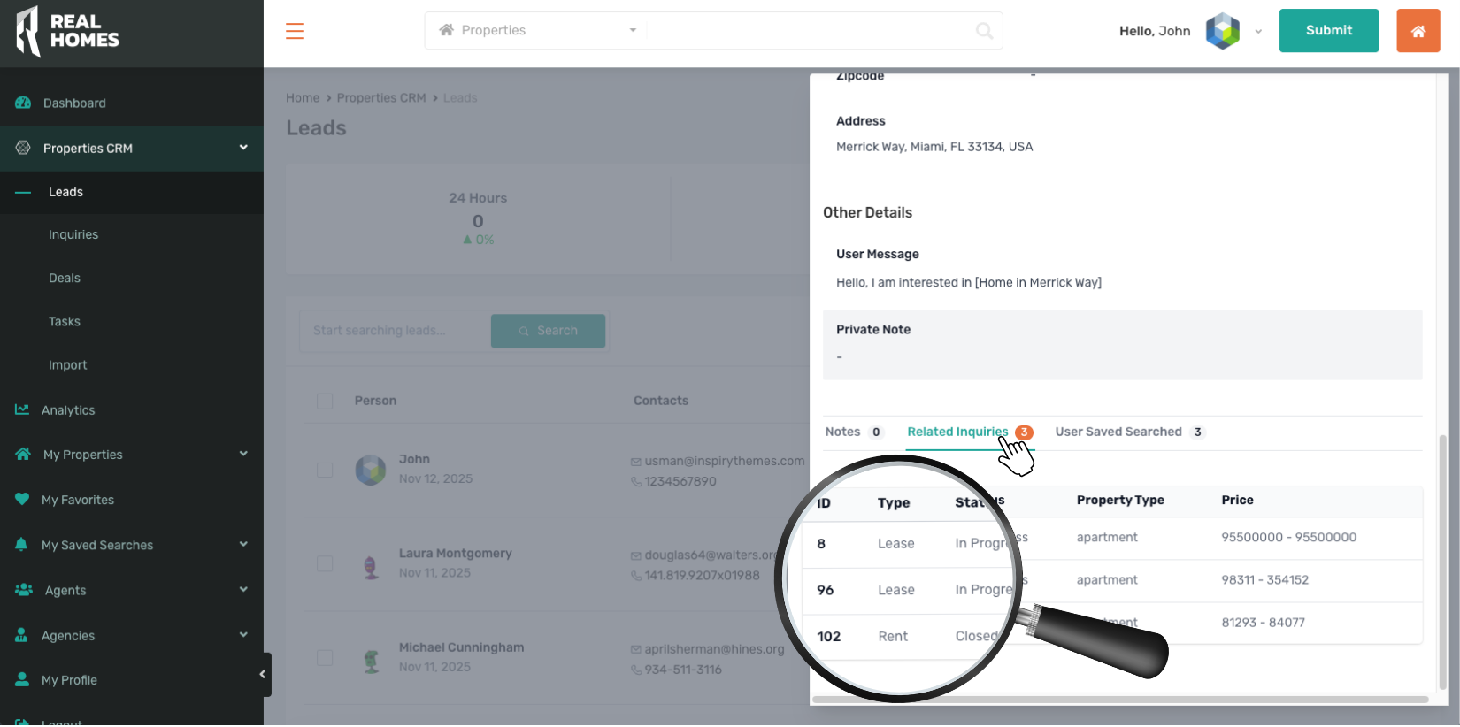Switch to the Notes tab

[x=842, y=432]
